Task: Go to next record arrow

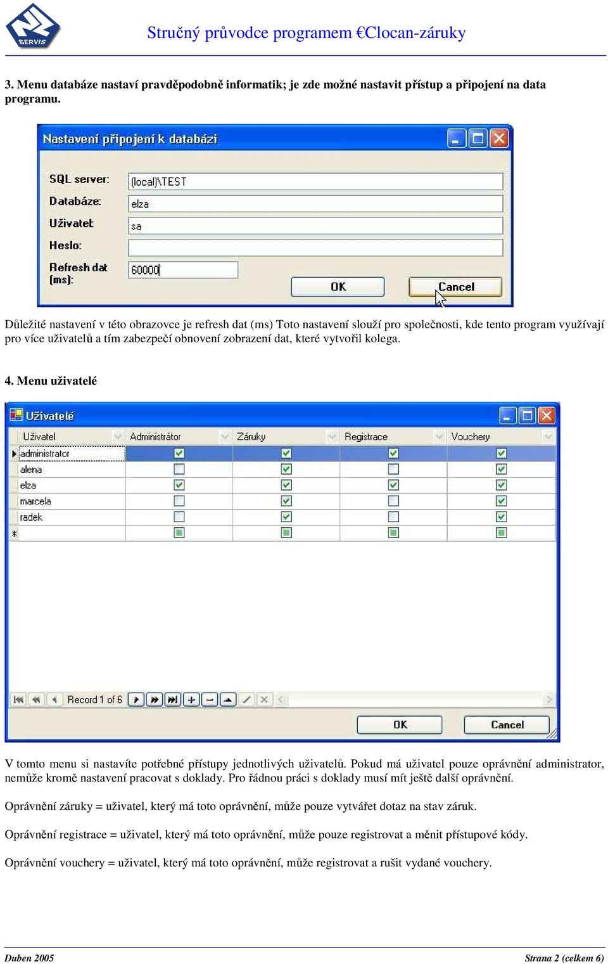Action: 136,700
